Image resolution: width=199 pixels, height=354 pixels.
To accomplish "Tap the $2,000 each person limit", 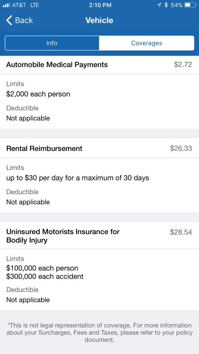I will [x=38, y=94].
